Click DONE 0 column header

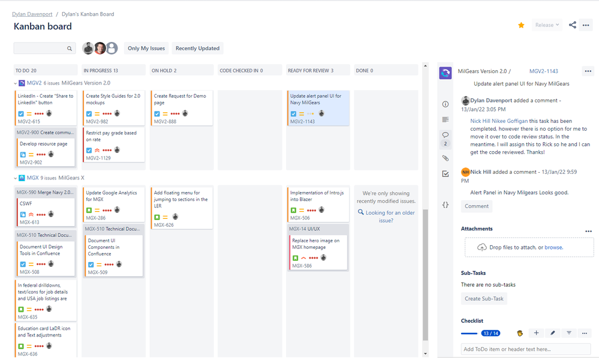(x=386, y=70)
